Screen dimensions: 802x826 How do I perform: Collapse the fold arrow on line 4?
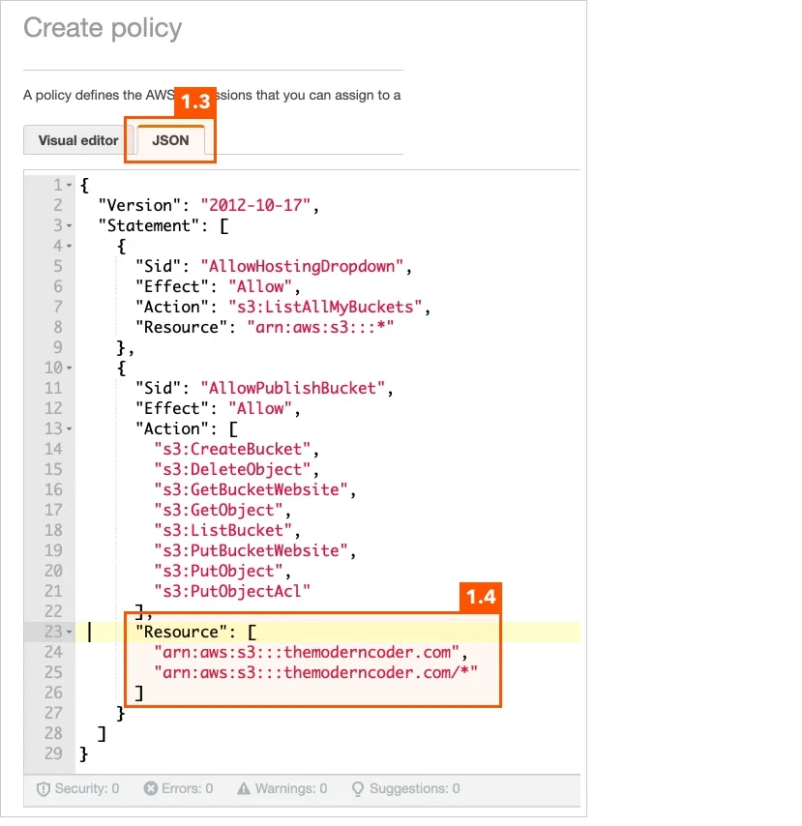click(x=69, y=246)
